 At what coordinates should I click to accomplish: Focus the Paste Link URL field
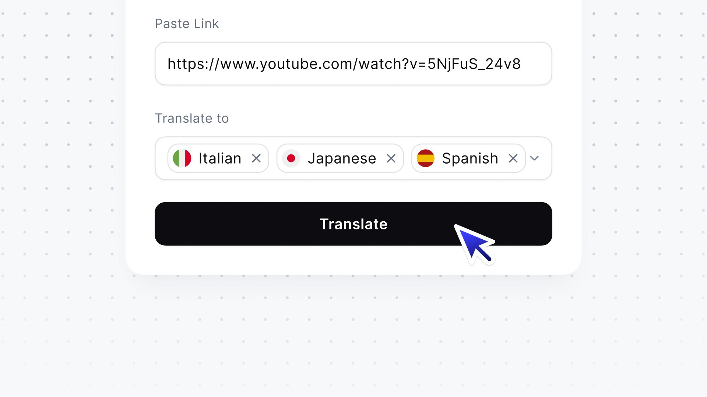[353, 64]
